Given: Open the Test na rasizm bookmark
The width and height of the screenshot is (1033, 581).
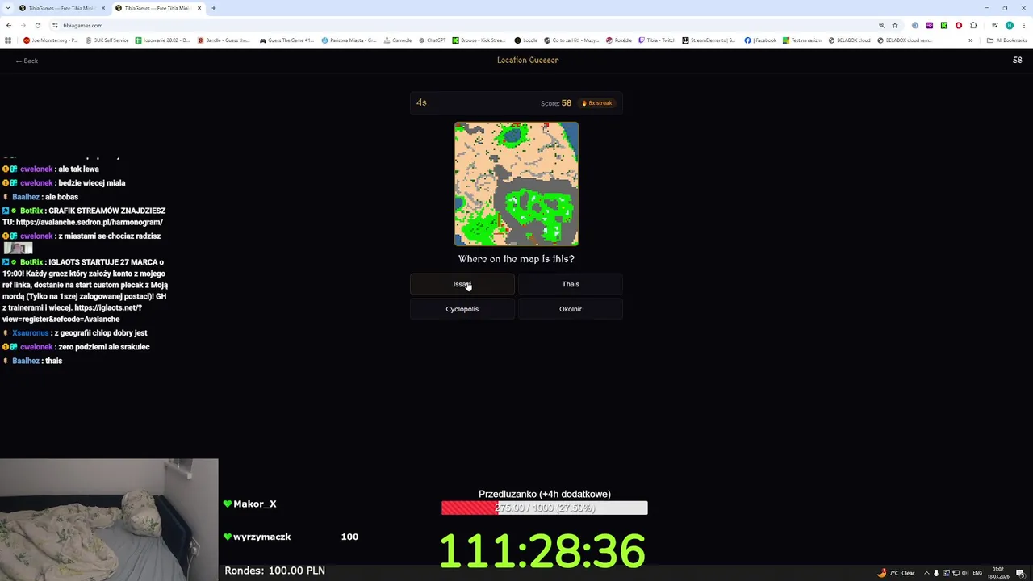Looking at the screenshot, I should [801, 40].
